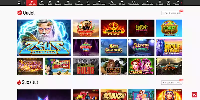Screen dimensions: 200x100
Task: Launch 2 Kings of Africa game
Action: pyautogui.click(x=114, y=66)
